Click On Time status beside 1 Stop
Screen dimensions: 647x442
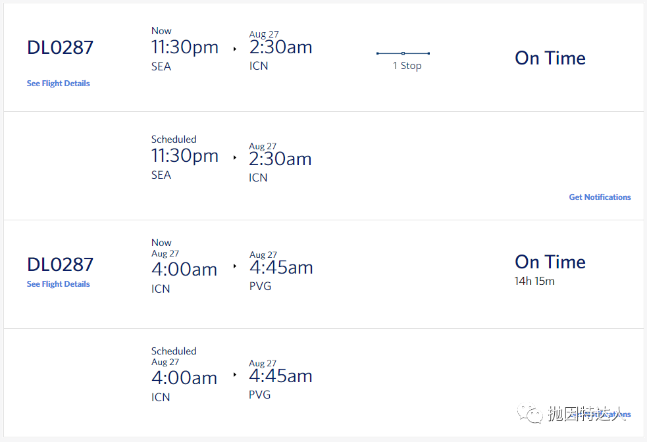(550, 58)
